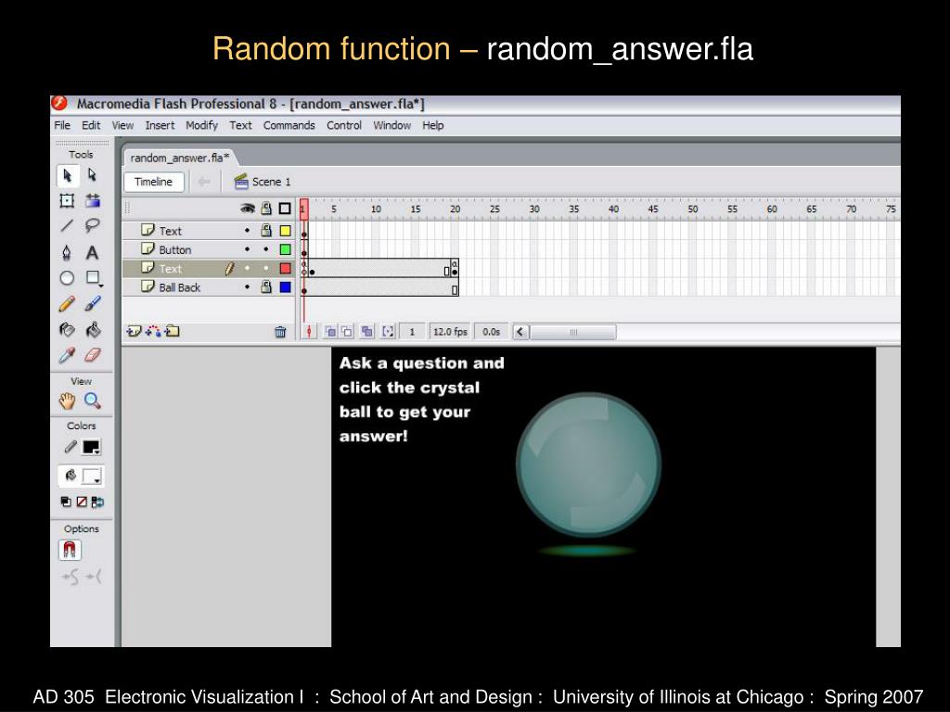
Task: Click the Delete Layer trash icon
Action: [280, 331]
